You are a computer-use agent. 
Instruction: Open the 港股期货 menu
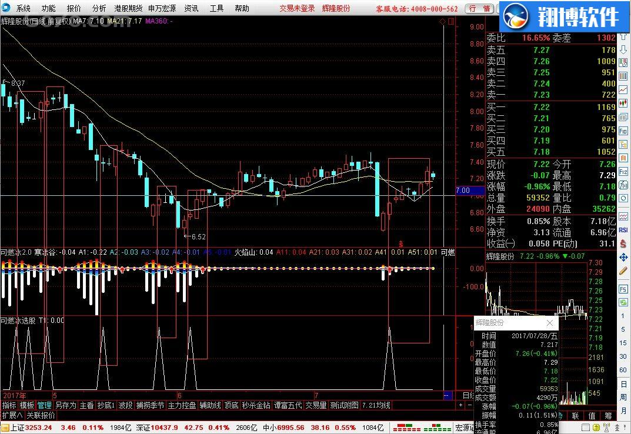128,8
